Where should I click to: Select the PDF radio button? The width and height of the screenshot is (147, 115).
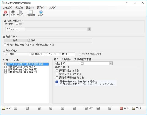coord(17,24)
